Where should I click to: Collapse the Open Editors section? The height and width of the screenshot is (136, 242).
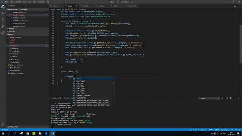[27, 9]
